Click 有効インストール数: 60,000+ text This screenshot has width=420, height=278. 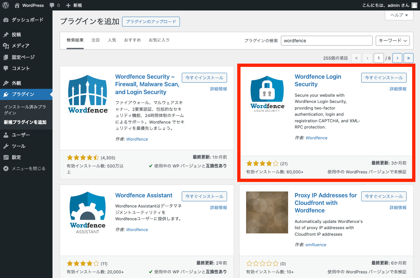275,172
